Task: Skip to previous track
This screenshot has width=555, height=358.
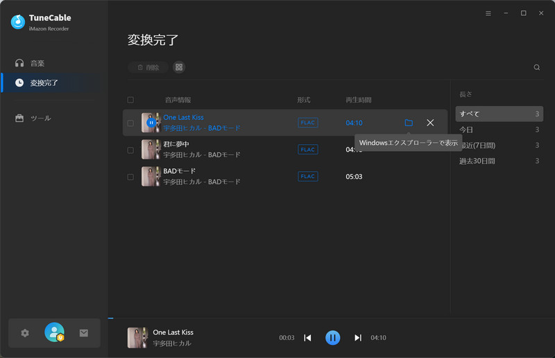Action: [x=307, y=338]
